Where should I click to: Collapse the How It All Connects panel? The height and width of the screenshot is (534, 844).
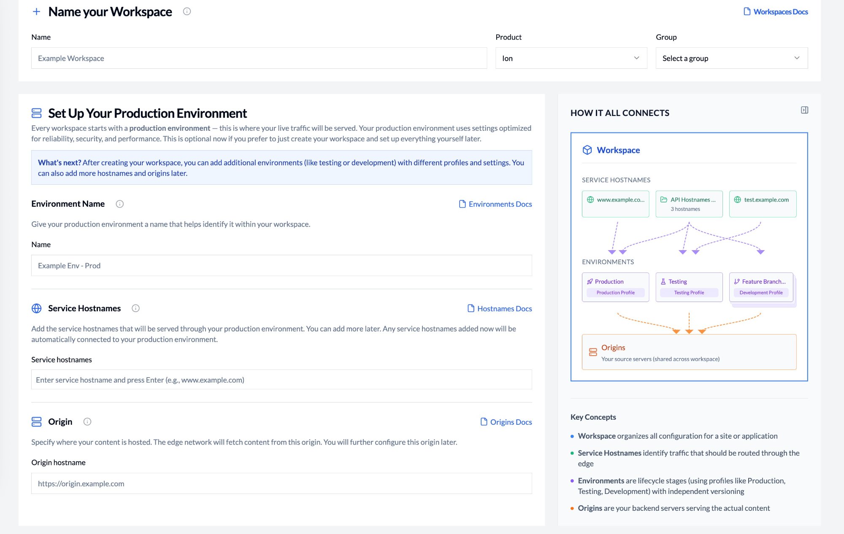click(x=804, y=110)
